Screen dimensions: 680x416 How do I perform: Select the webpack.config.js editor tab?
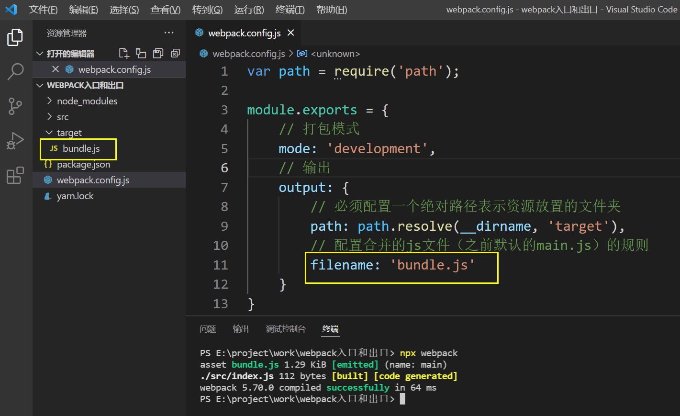(x=245, y=33)
